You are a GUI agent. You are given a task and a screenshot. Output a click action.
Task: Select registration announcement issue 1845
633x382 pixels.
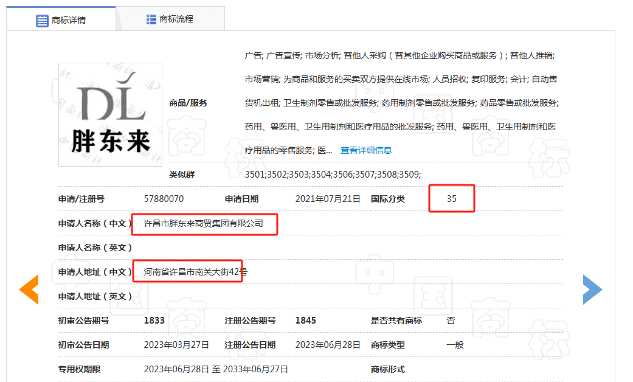coord(306,321)
